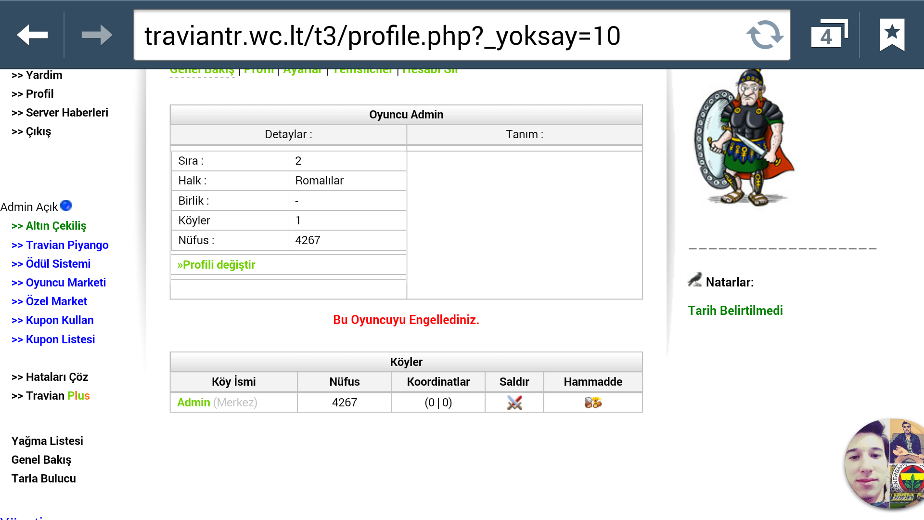Click the Koordinatlar column header
This screenshot has height=520, width=924.
(x=438, y=382)
